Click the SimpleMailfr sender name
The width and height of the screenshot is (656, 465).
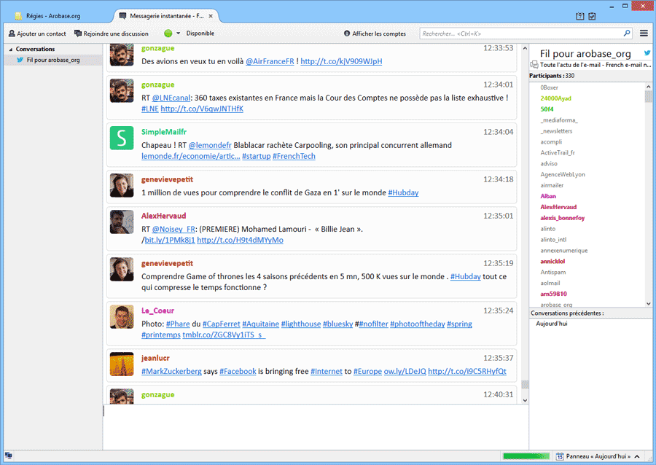(x=164, y=132)
